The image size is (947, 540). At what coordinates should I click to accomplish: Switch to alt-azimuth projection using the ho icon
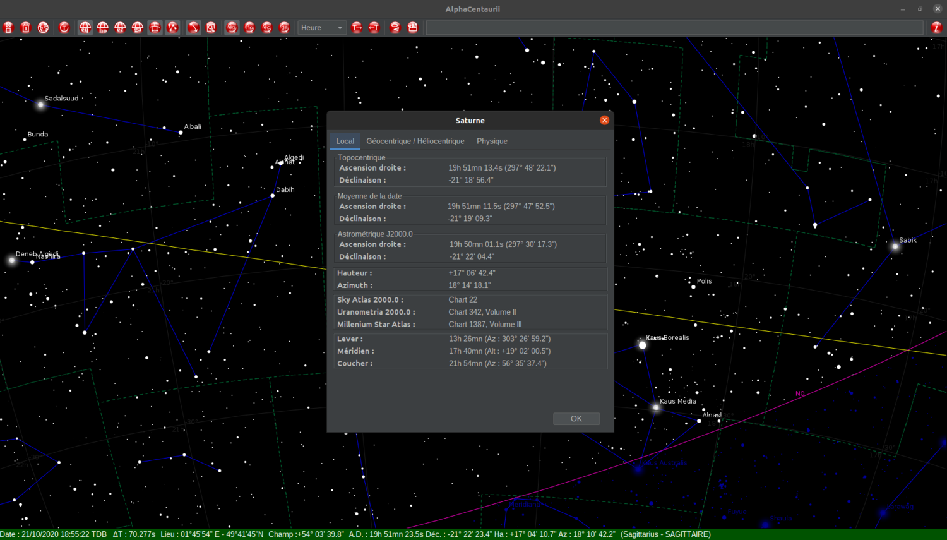click(102, 27)
